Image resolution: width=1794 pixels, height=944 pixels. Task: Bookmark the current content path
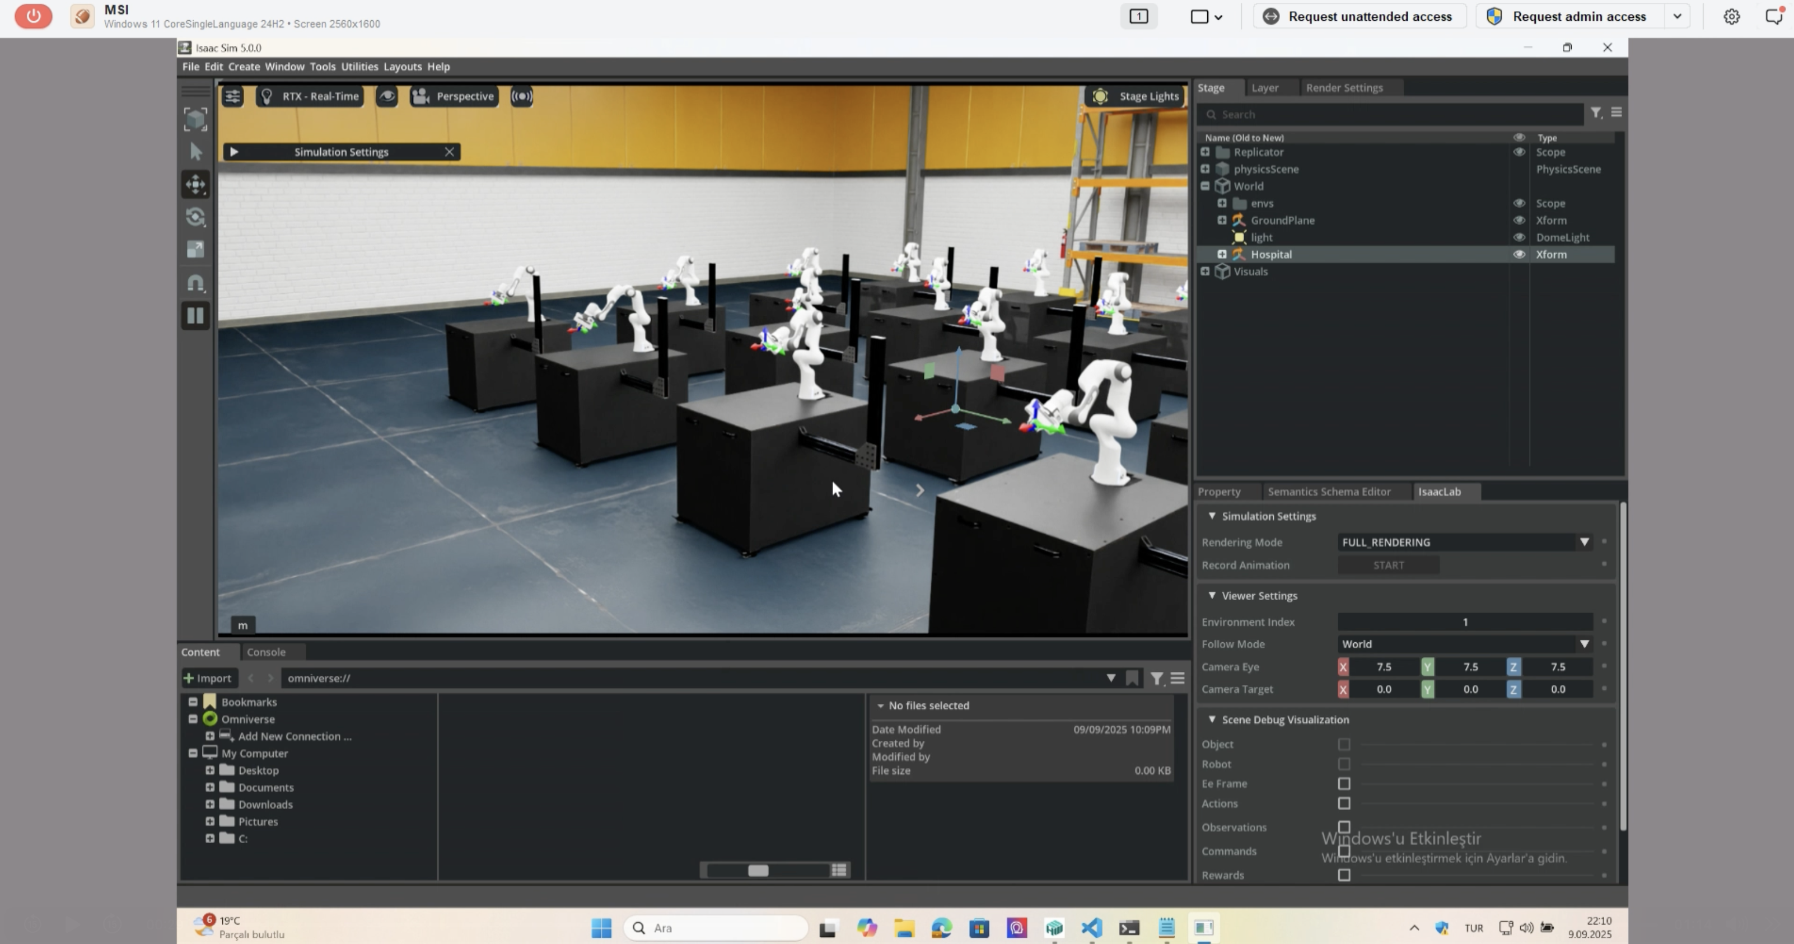click(x=1132, y=678)
